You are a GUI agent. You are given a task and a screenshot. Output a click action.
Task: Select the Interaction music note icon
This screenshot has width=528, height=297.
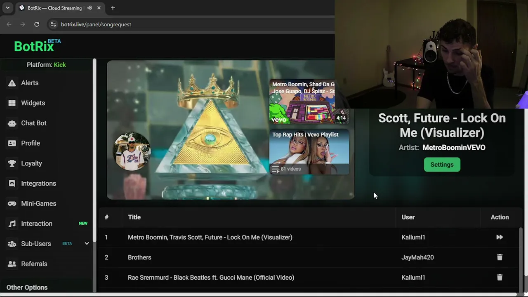click(12, 224)
